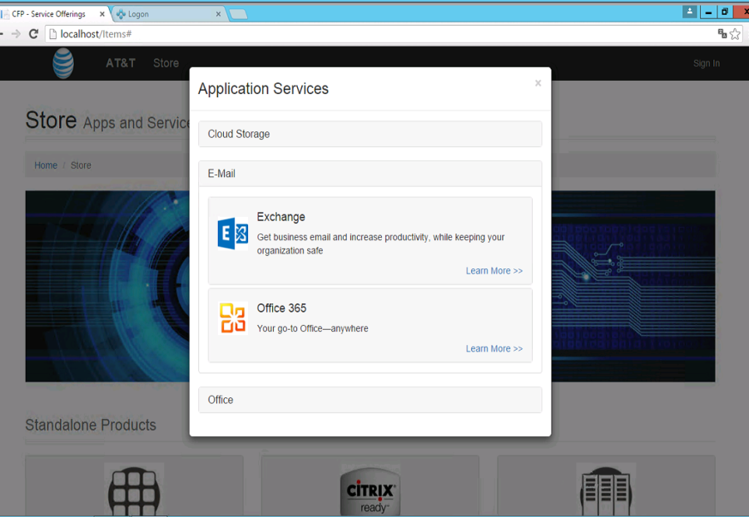This screenshot has width=749, height=517.
Task: Bookmark this page with the star icon
Action: 735,34
